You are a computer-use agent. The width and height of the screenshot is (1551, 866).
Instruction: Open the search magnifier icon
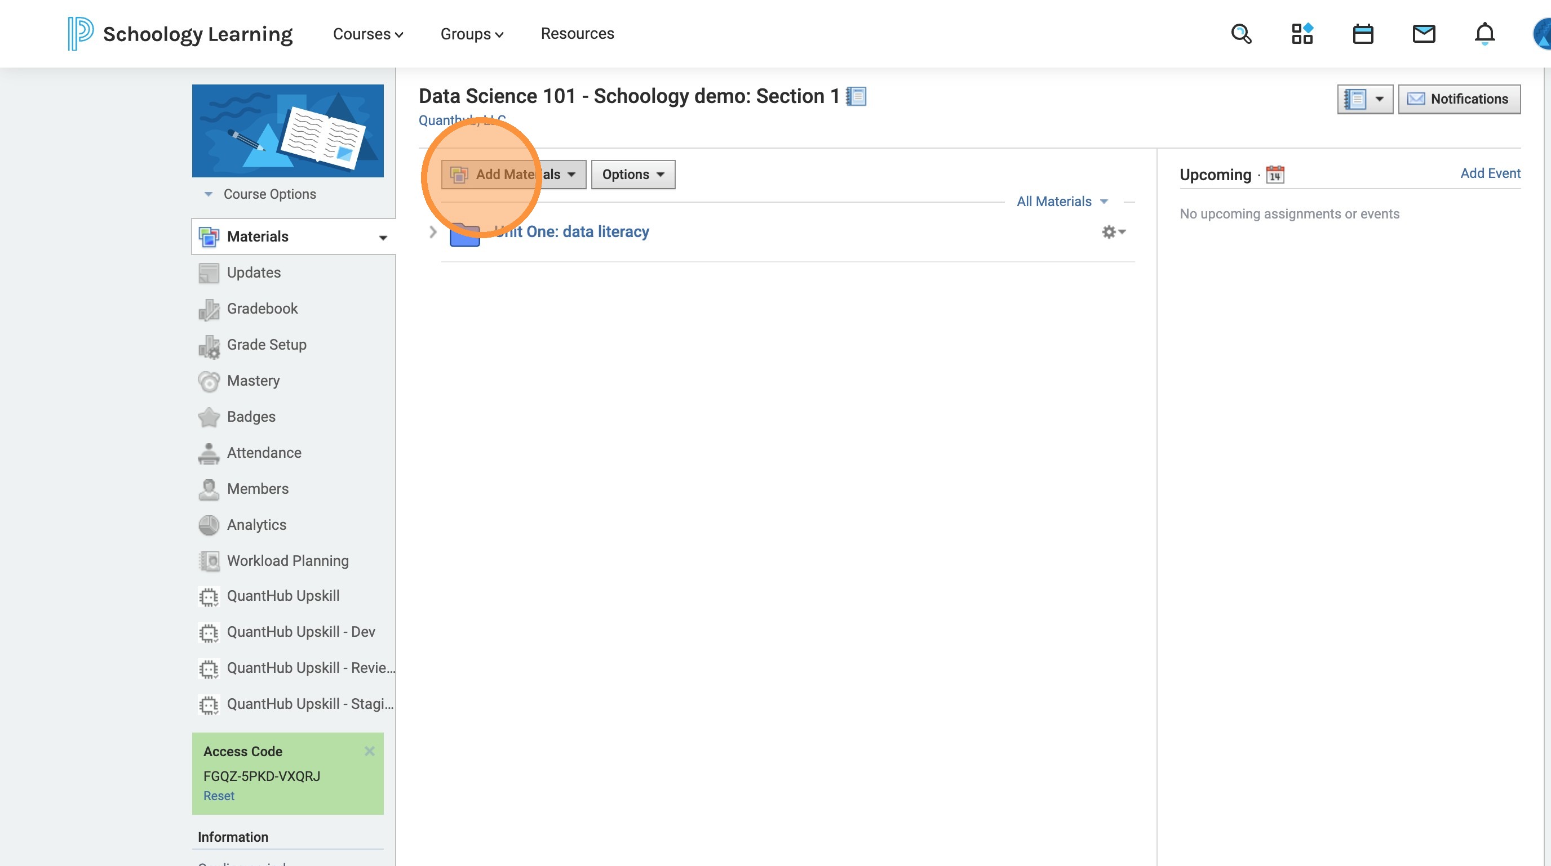tap(1241, 34)
